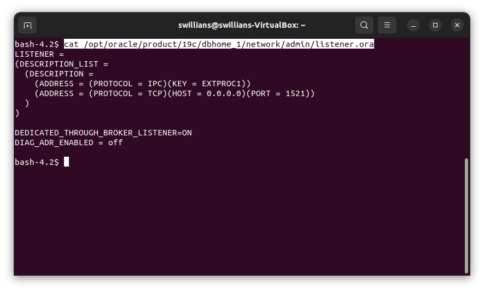Click the DIAG_ADR_ENABLED = off line

69,142
